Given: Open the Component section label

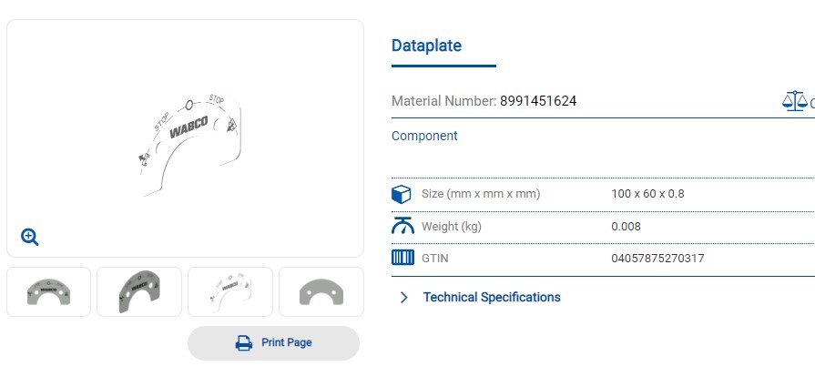Looking at the screenshot, I should point(424,136).
